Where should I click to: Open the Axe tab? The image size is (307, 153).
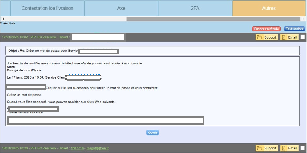121,8
